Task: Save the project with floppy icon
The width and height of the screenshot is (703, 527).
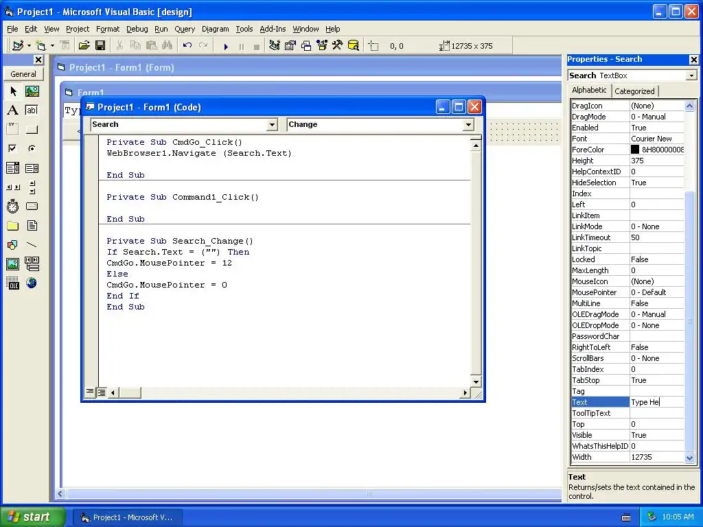Action: (100, 46)
